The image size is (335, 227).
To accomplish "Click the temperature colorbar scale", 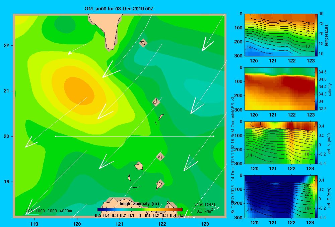I will pos(316,35).
